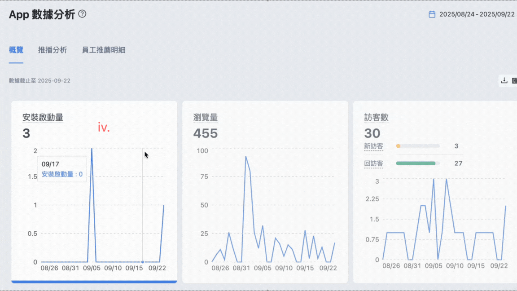Click the 09/17 tooltip on the install chart
This screenshot has height=291, width=517.
[62, 169]
